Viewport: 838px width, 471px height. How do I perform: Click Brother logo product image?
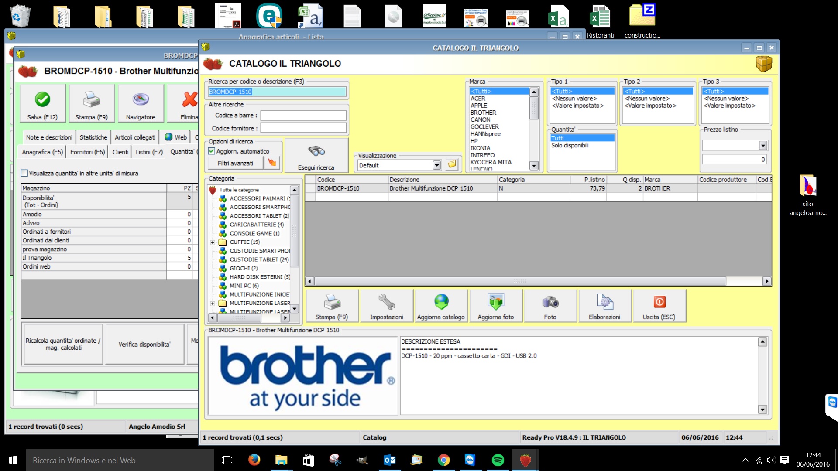303,375
